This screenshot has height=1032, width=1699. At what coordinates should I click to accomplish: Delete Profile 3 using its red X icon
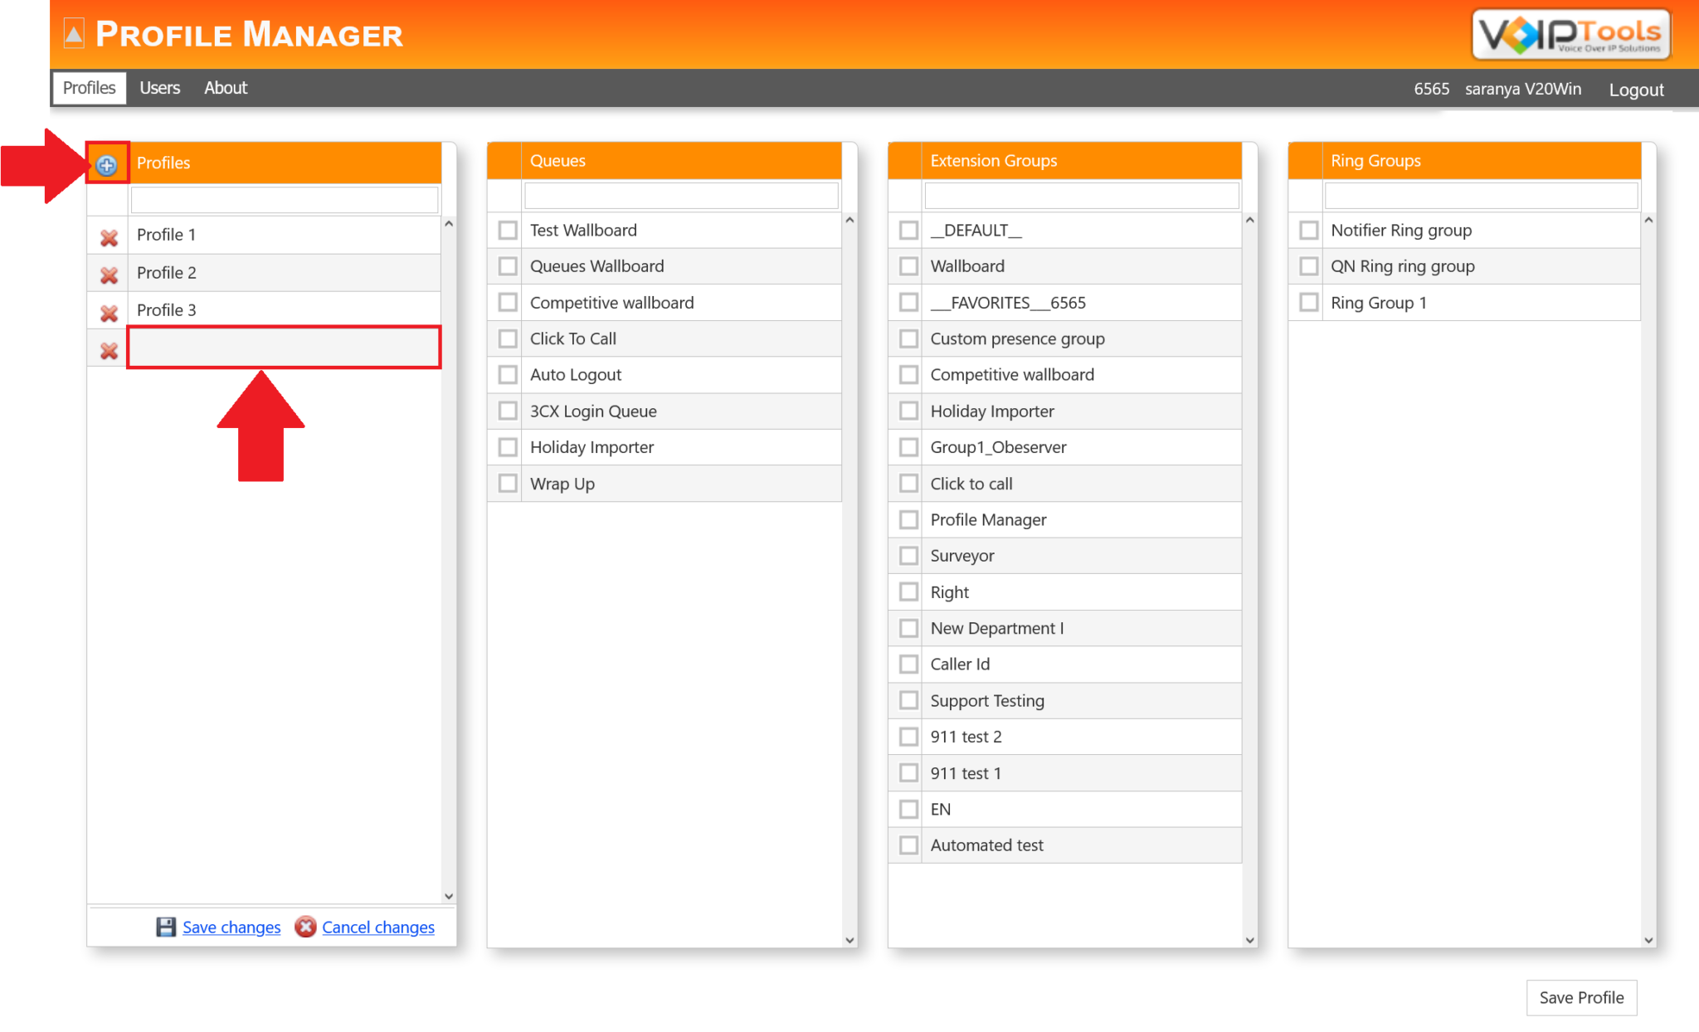107,313
